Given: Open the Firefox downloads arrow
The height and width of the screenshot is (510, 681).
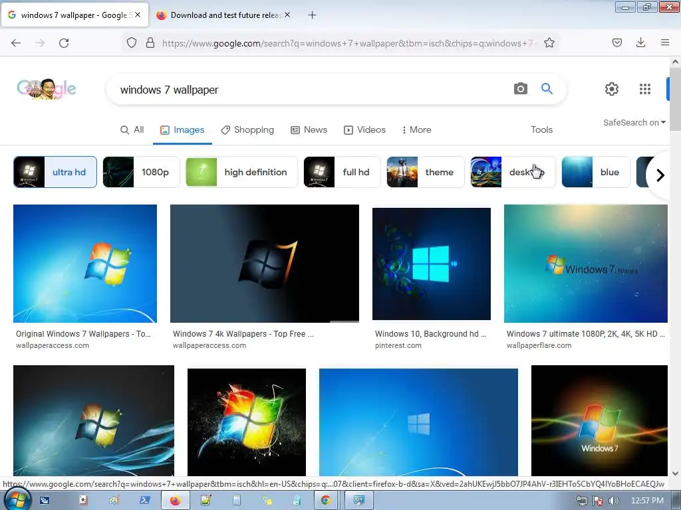Looking at the screenshot, I should tap(640, 42).
